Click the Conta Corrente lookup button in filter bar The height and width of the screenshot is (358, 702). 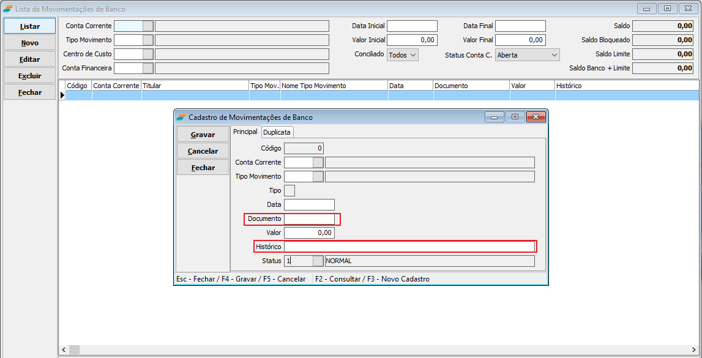(147, 26)
